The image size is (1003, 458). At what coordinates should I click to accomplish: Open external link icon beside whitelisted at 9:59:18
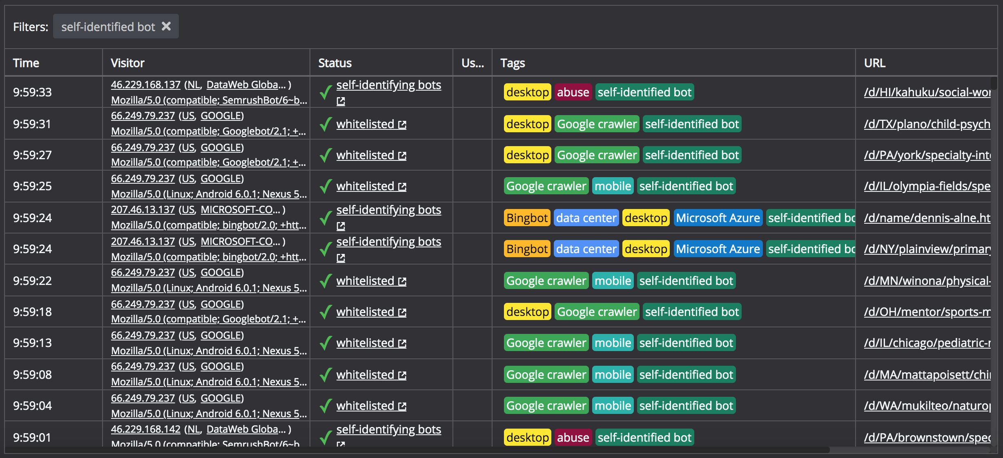click(402, 312)
